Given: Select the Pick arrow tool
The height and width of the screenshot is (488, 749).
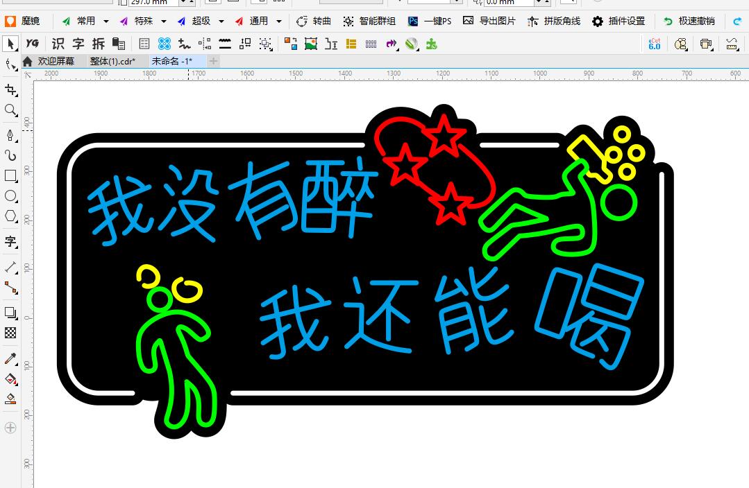Looking at the screenshot, I should [10, 44].
